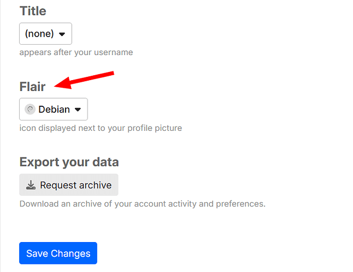Click the Title section heading
This screenshot has height=272, width=353.
pyautogui.click(x=33, y=11)
